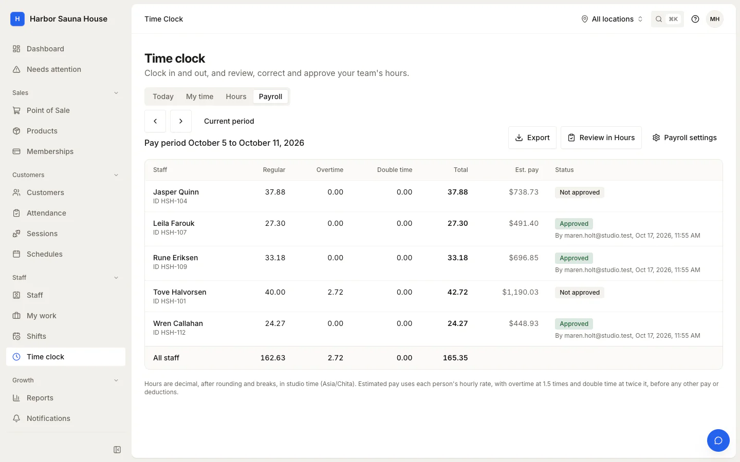Open the Dashboard sidebar item
740x462 pixels.
[x=66, y=49]
